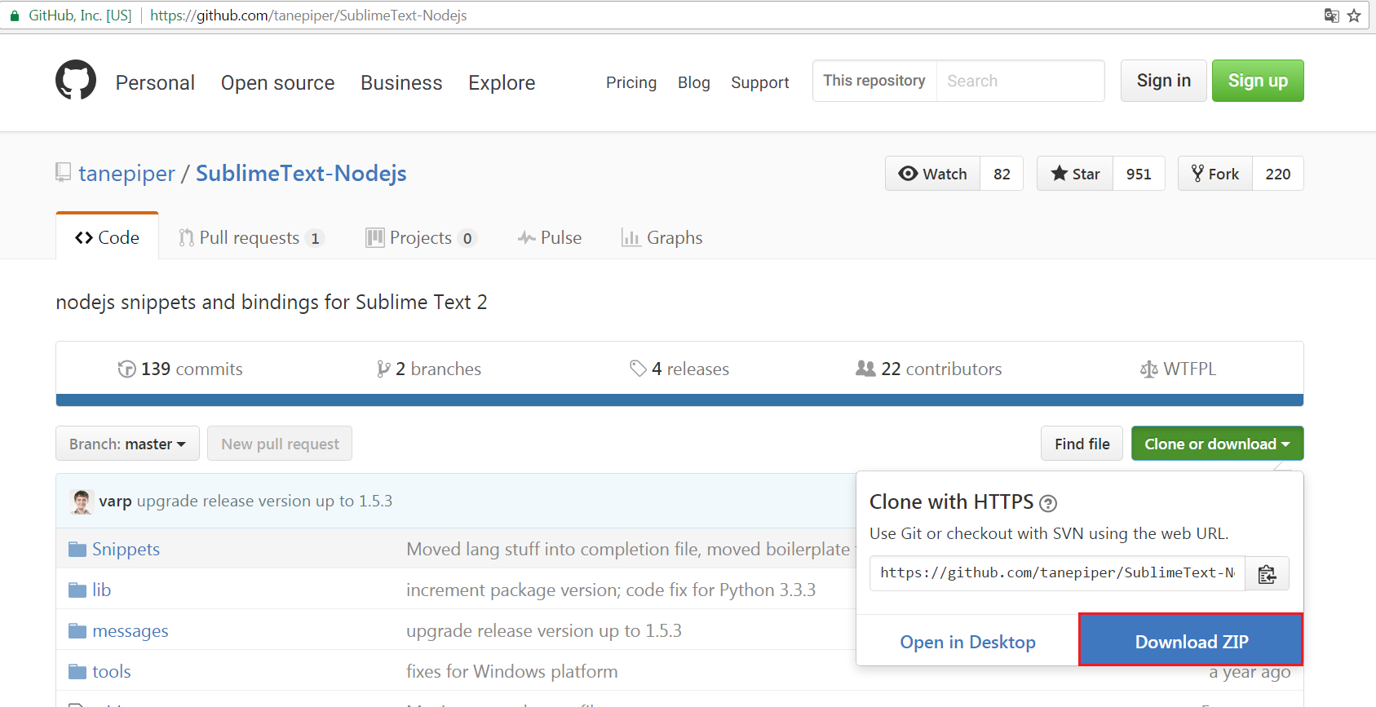Image resolution: width=1376 pixels, height=707 pixels.
Task: Click the blue language breakdown bar
Action: 679,400
